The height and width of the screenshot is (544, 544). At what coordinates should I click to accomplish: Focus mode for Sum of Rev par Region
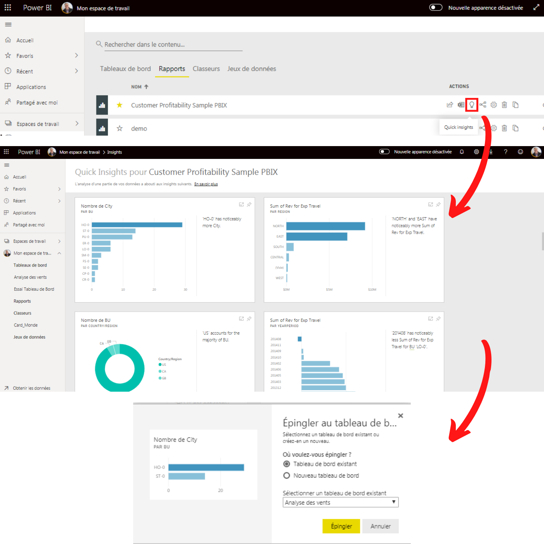(431, 204)
